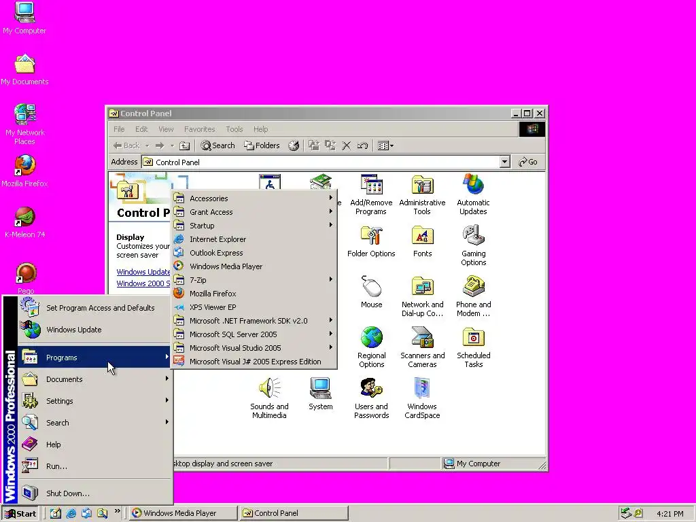Screen dimensions: 696x522
Task: Select K-Meleon 74 desktop shortcut
Action: (24, 222)
